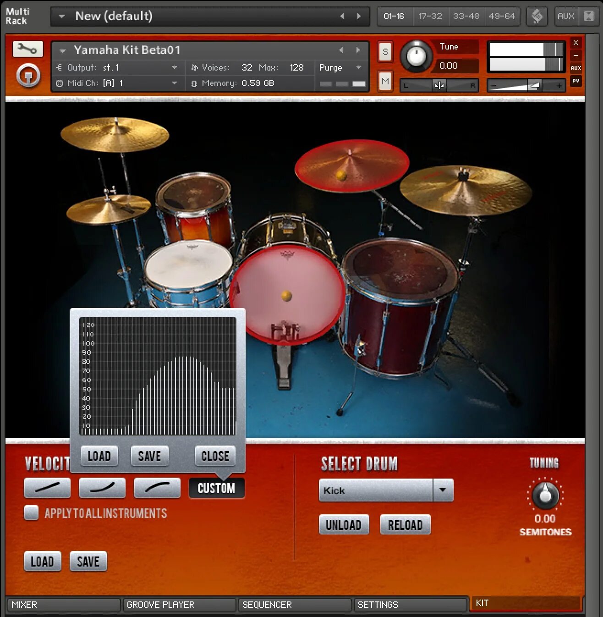Open the SEQUENCER tab

[295, 605]
